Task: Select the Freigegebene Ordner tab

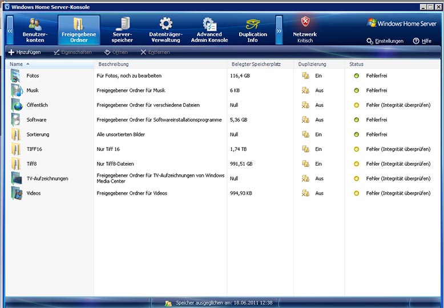Action: pos(79,30)
